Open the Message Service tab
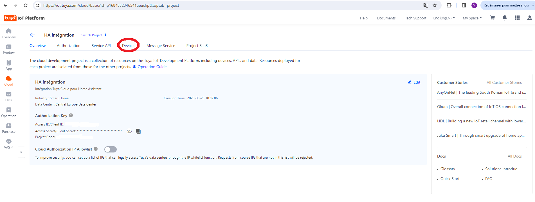The image size is (535, 202). pos(161,46)
